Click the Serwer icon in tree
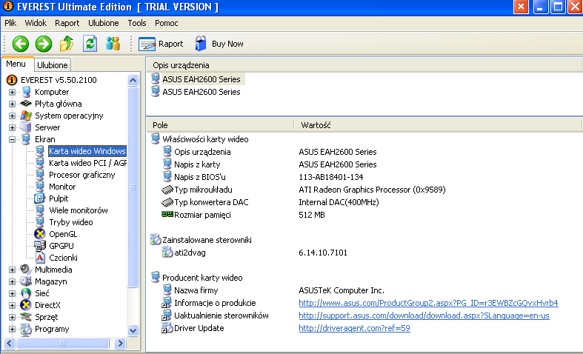The height and width of the screenshot is (354, 583). (x=26, y=127)
